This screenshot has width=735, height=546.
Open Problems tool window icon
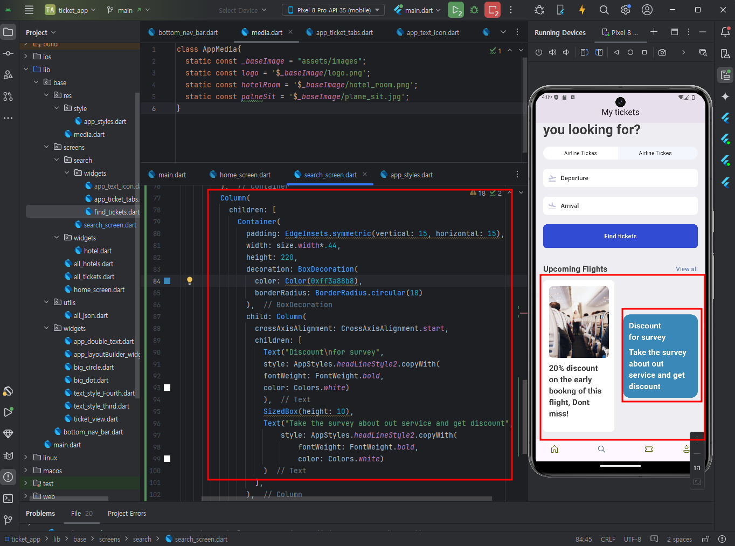8,477
